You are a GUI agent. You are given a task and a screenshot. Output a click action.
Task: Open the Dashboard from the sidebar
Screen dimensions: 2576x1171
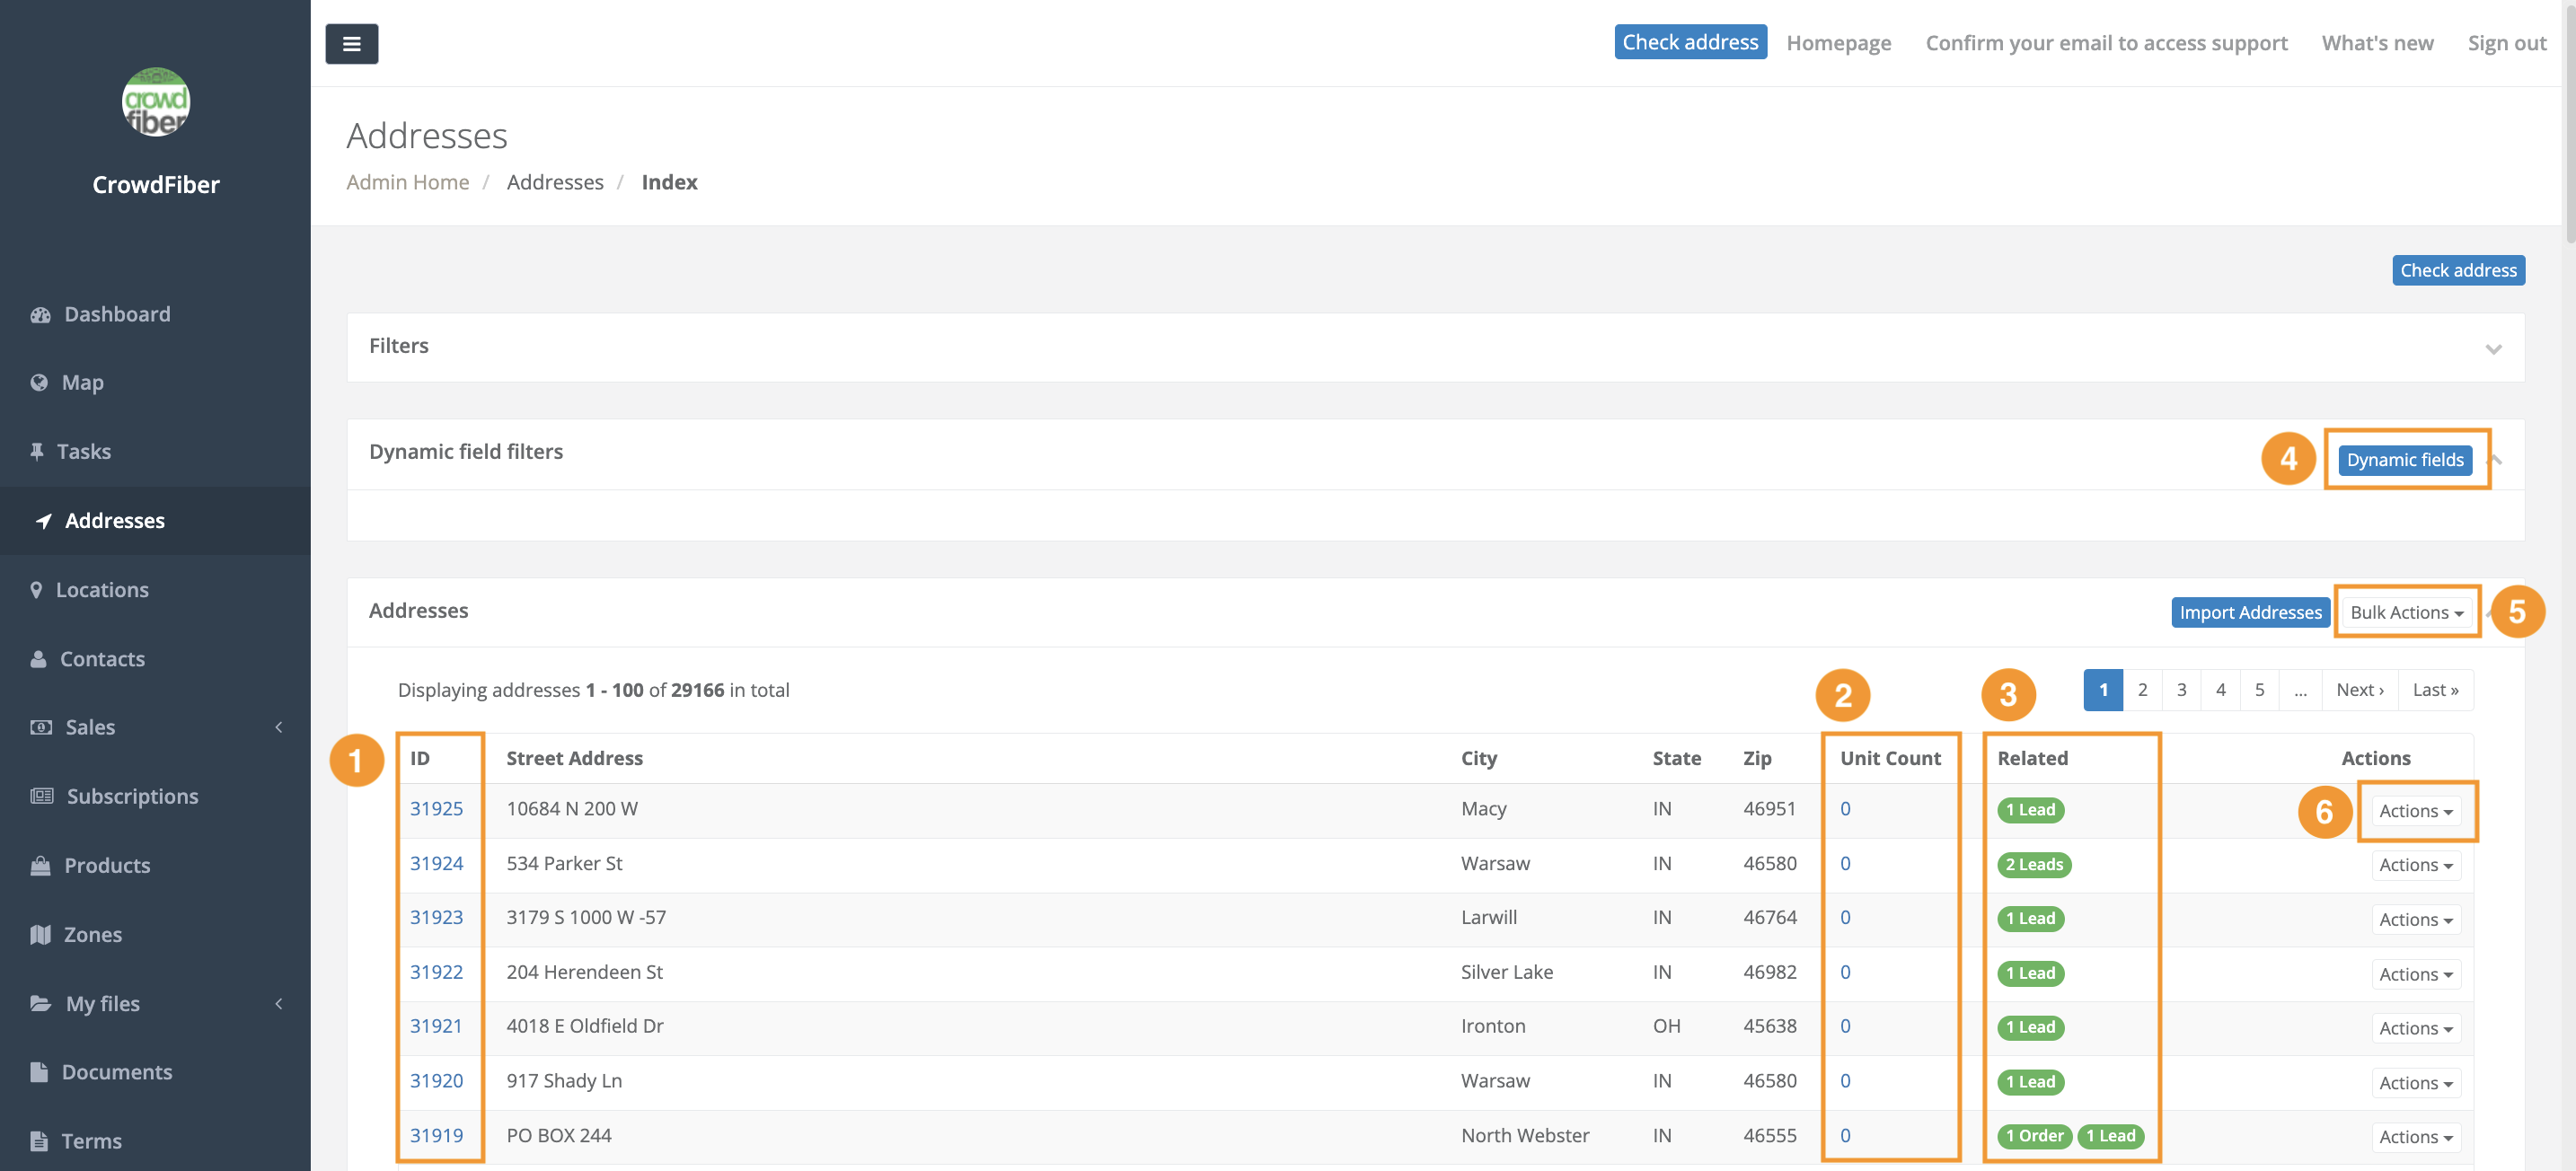point(117,313)
